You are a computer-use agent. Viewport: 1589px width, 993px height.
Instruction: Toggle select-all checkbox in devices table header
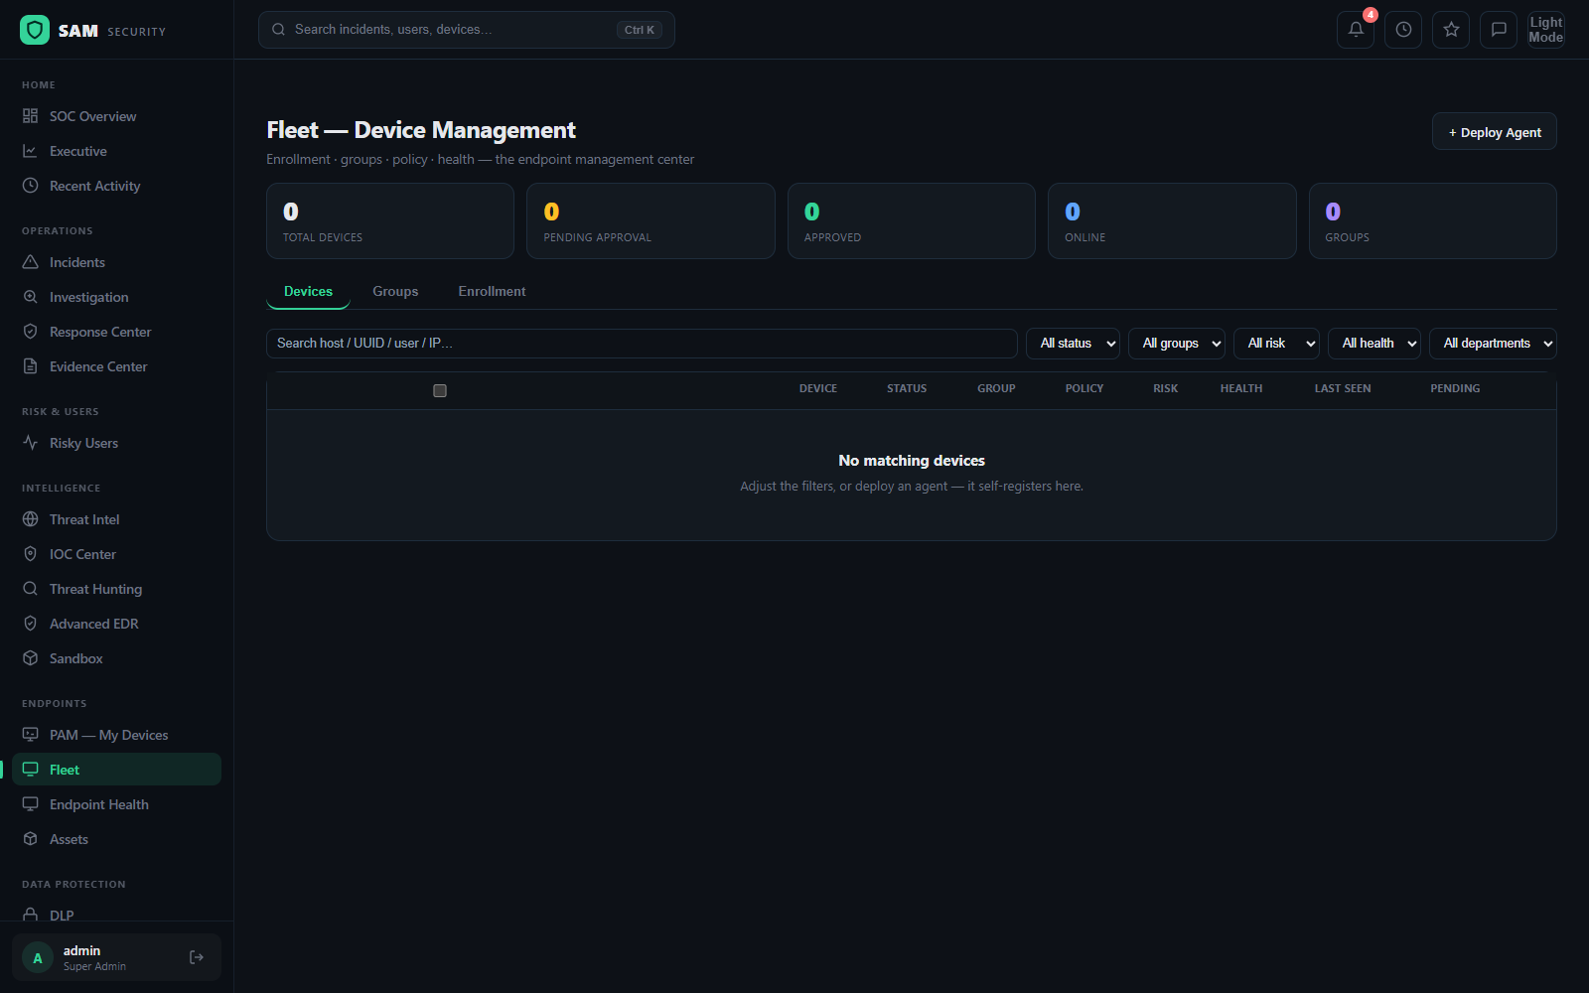point(440,390)
